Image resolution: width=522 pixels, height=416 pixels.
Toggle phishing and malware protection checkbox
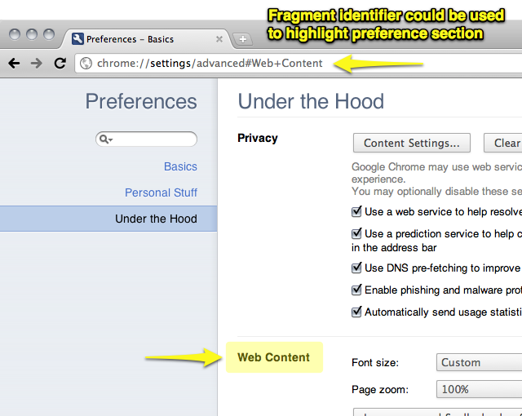point(356,290)
